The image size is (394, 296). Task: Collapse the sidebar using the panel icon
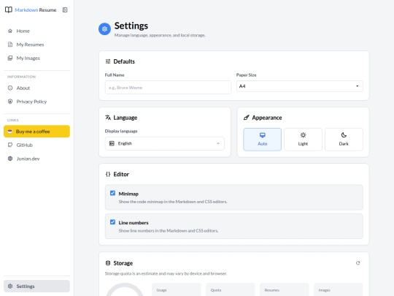65,10
